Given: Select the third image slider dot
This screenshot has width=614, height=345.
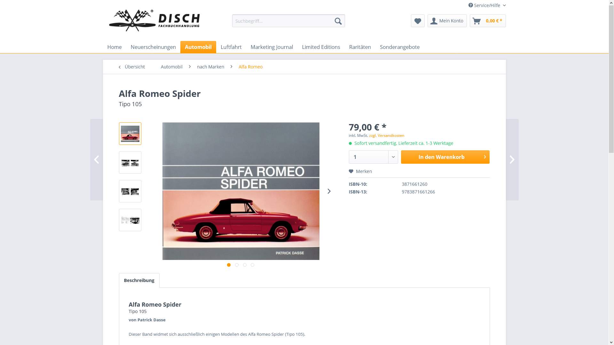Looking at the screenshot, I should point(245,265).
